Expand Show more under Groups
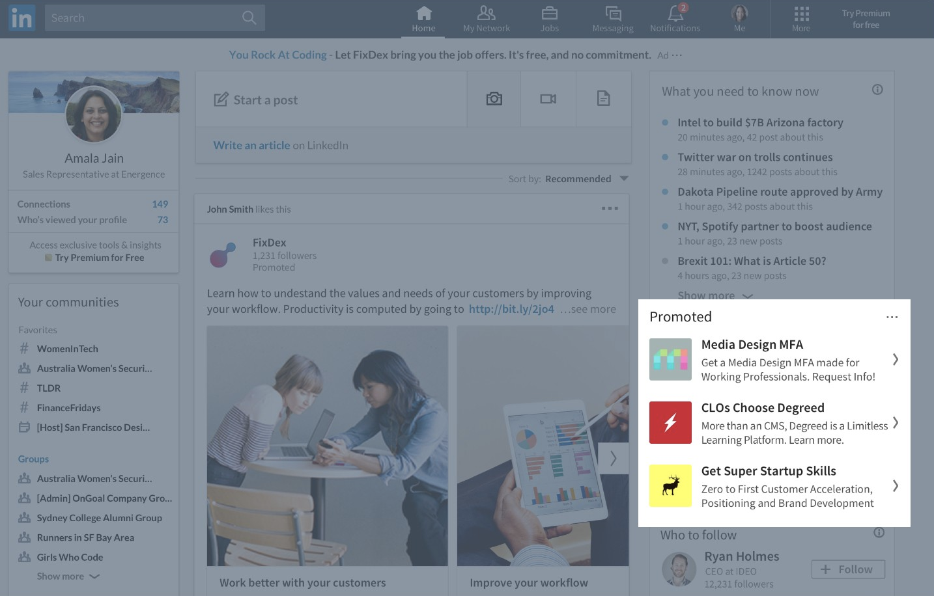The width and height of the screenshot is (934, 596). pos(68,576)
